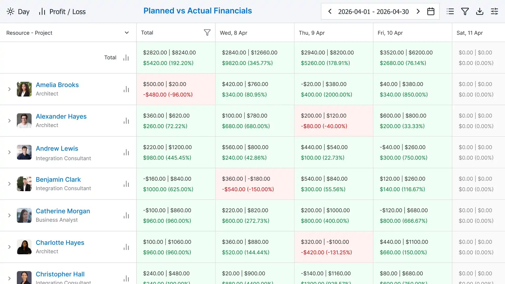Open the calendar date picker
This screenshot has width=505, height=284.
click(x=431, y=12)
